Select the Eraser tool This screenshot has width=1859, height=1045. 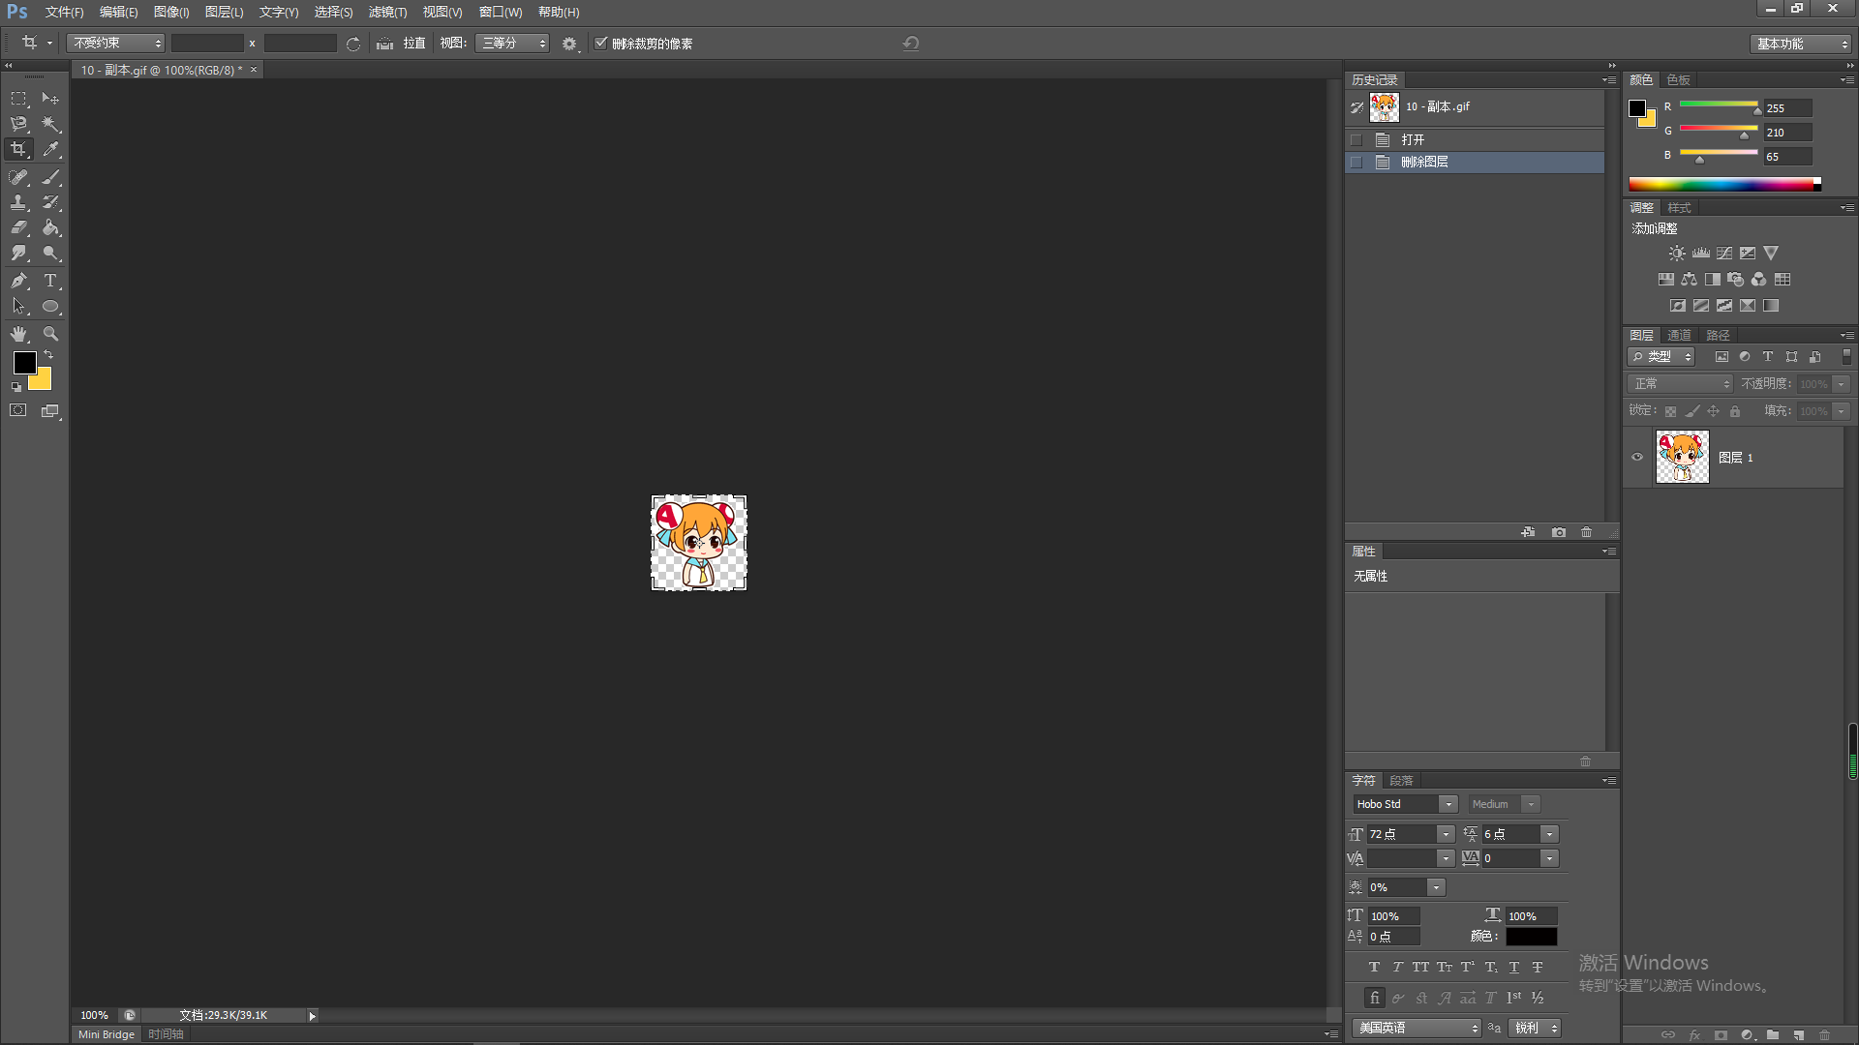click(18, 227)
